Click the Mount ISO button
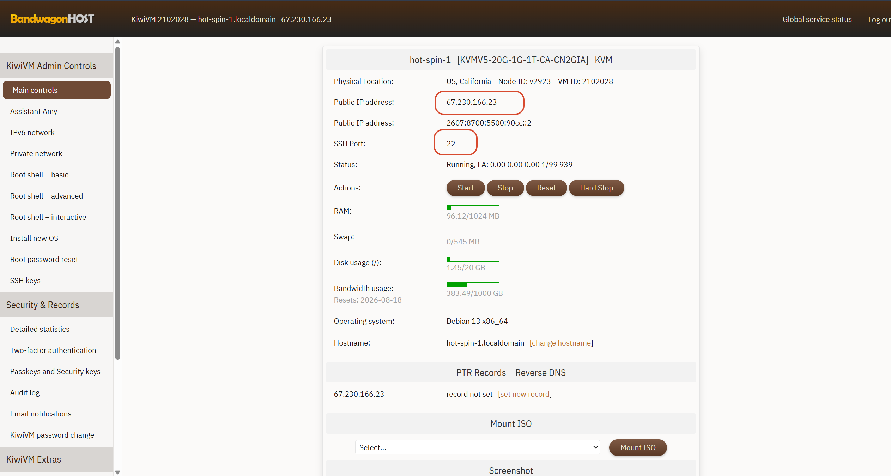Viewport: 891px width, 476px height. [x=638, y=447]
